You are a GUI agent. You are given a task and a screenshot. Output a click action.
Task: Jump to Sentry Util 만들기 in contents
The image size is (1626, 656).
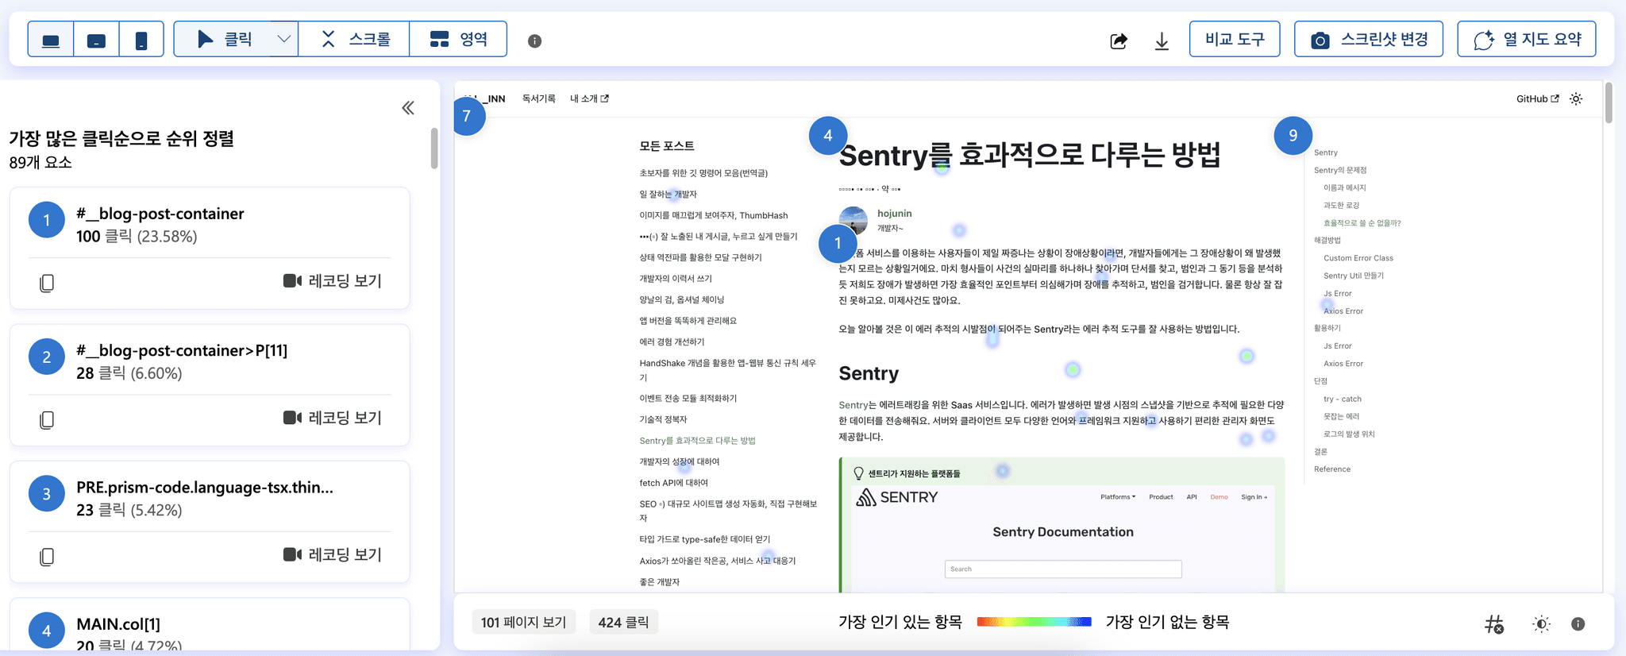1354,276
